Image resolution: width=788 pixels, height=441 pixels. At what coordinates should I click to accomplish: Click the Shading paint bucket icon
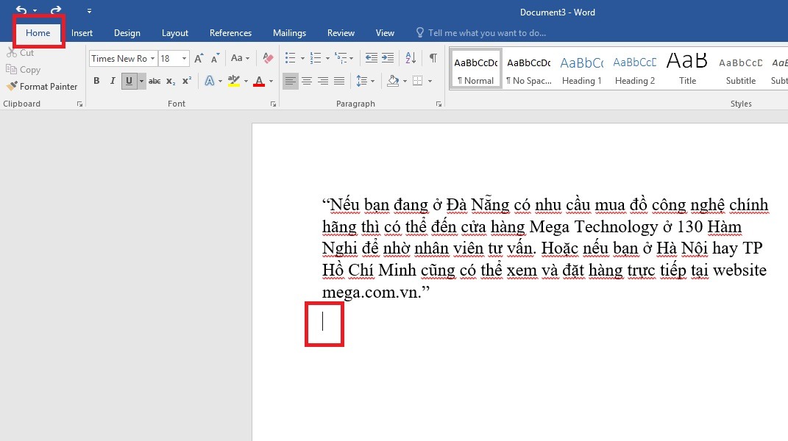pos(394,81)
